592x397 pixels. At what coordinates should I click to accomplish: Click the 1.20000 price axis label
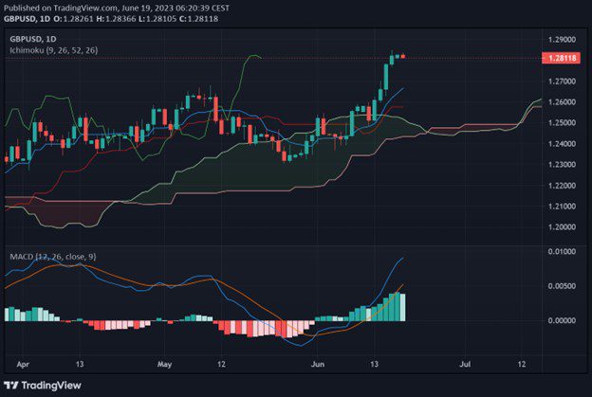tap(561, 227)
